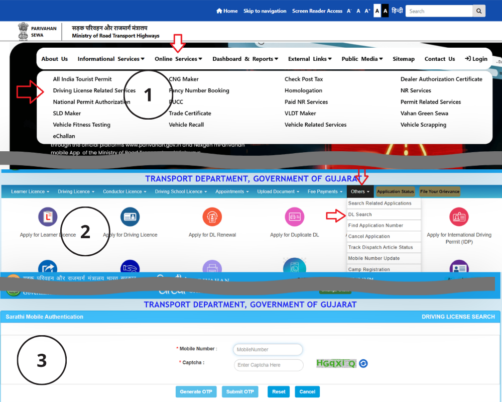Open Vehicle Scrapping link
502x402 pixels.
(423, 125)
